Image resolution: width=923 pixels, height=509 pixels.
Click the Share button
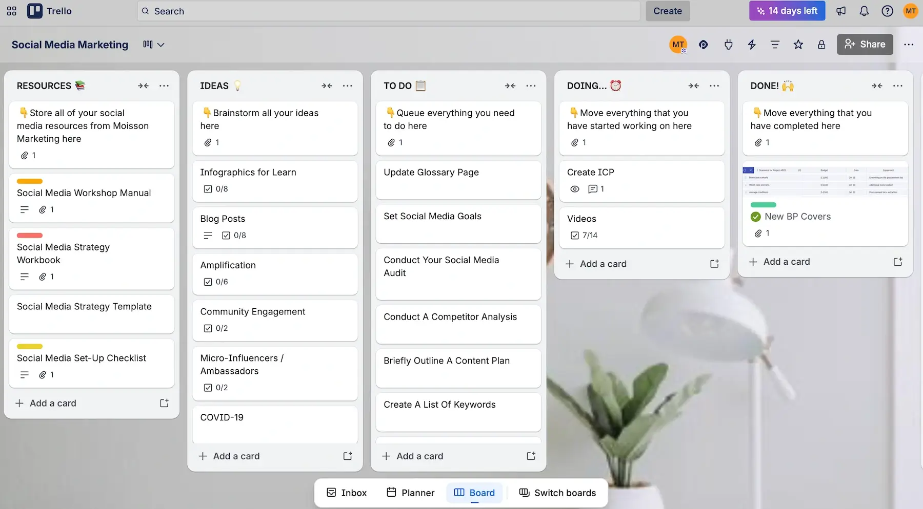(865, 45)
